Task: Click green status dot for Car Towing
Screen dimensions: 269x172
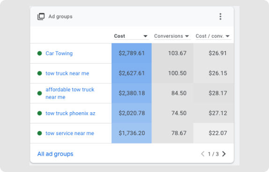Action: [x=40, y=53]
